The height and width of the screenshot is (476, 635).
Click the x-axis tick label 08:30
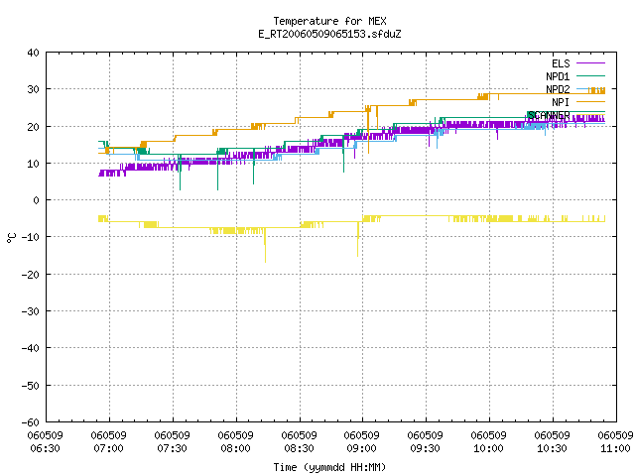click(300, 448)
